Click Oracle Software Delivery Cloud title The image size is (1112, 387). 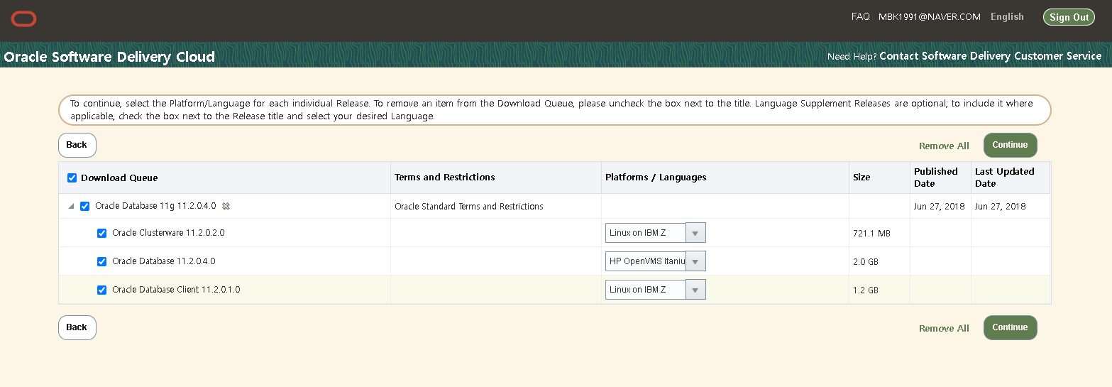click(109, 57)
